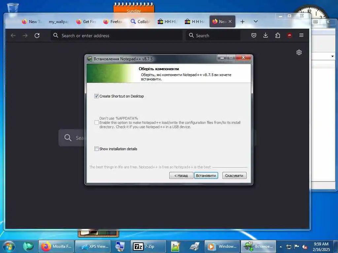The image size is (338, 253).
Task: Click the Notepad++ installer title icon
Action: pos(89,59)
